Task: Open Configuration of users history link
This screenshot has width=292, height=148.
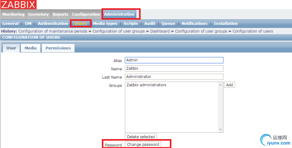Action: (x=253, y=31)
